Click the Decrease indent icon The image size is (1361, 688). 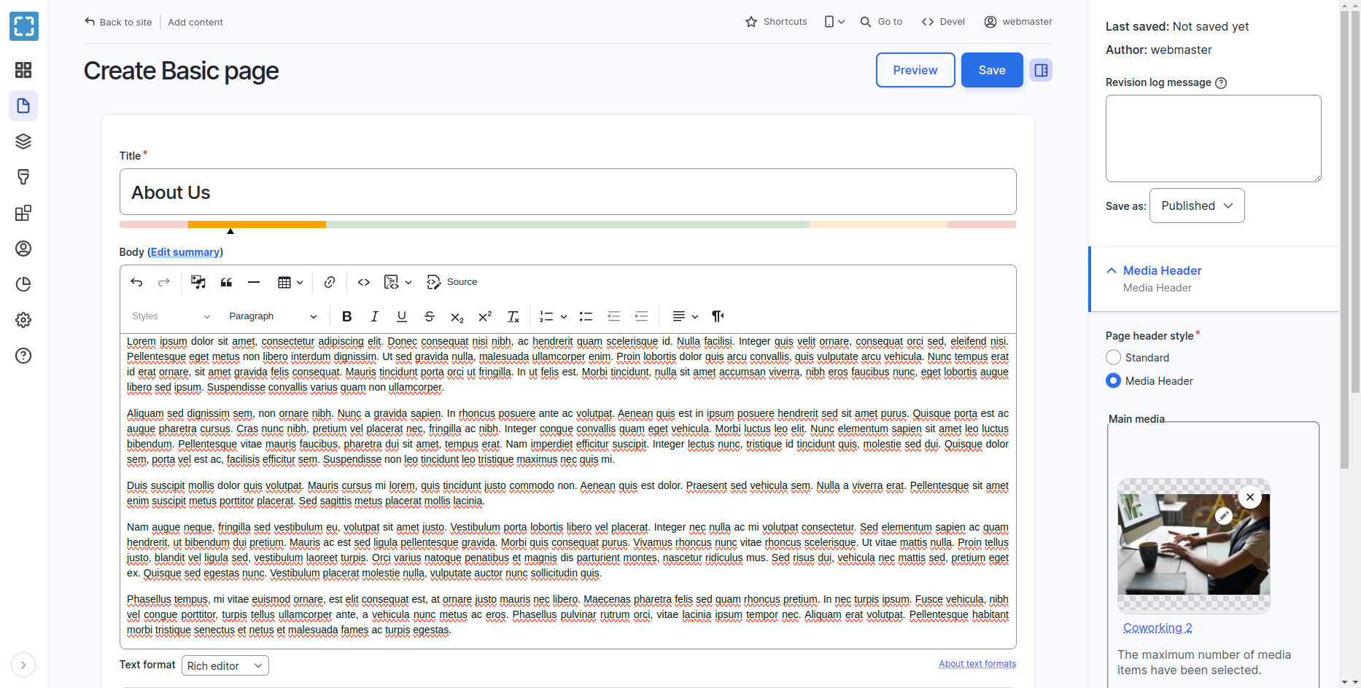point(614,316)
